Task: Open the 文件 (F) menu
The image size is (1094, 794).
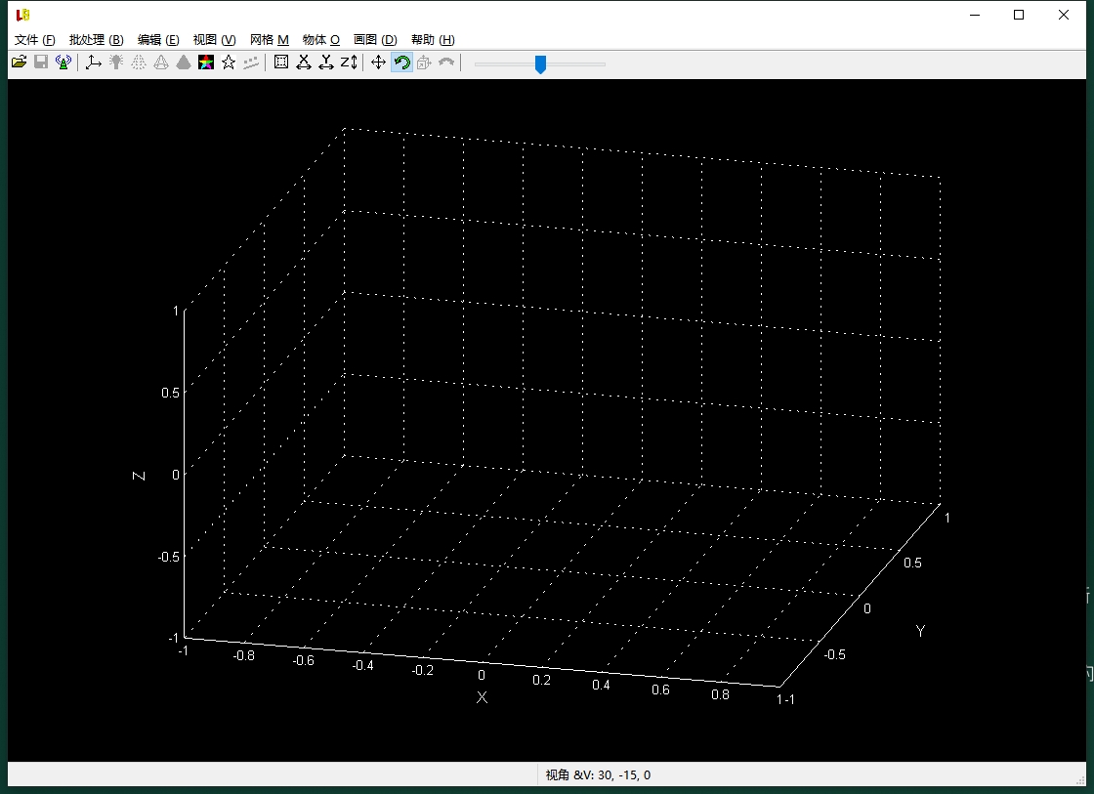Action: (x=35, y=40)
